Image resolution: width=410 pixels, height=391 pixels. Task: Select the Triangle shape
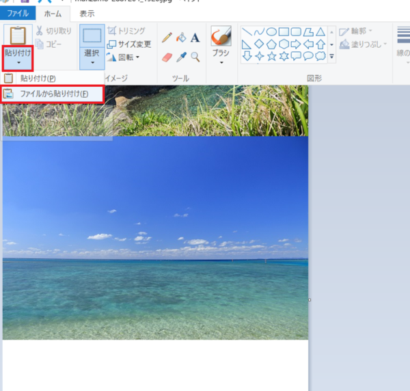pyautogui.click(x=320, y=32)
